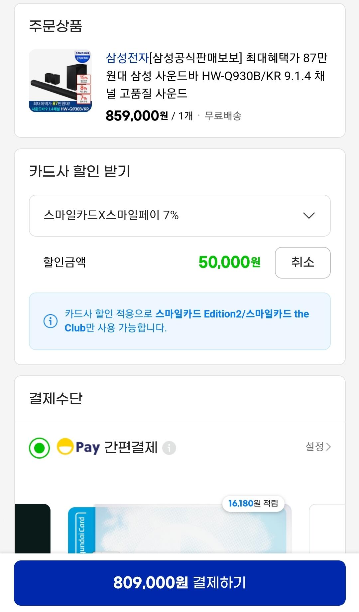Tap the yellow Smile Pay logo
This screenshot has width=359, height=612.
click(x=65, y=447)
